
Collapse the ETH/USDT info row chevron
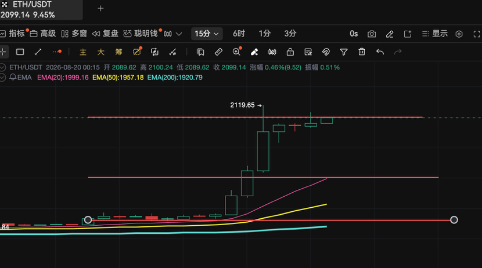(x=2, y=67)
